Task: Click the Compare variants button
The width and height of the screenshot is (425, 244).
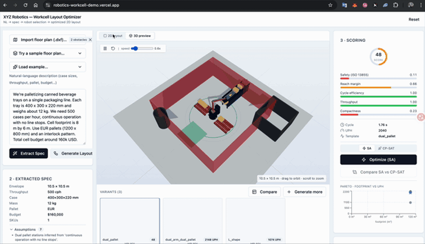Action: [265, 192]
